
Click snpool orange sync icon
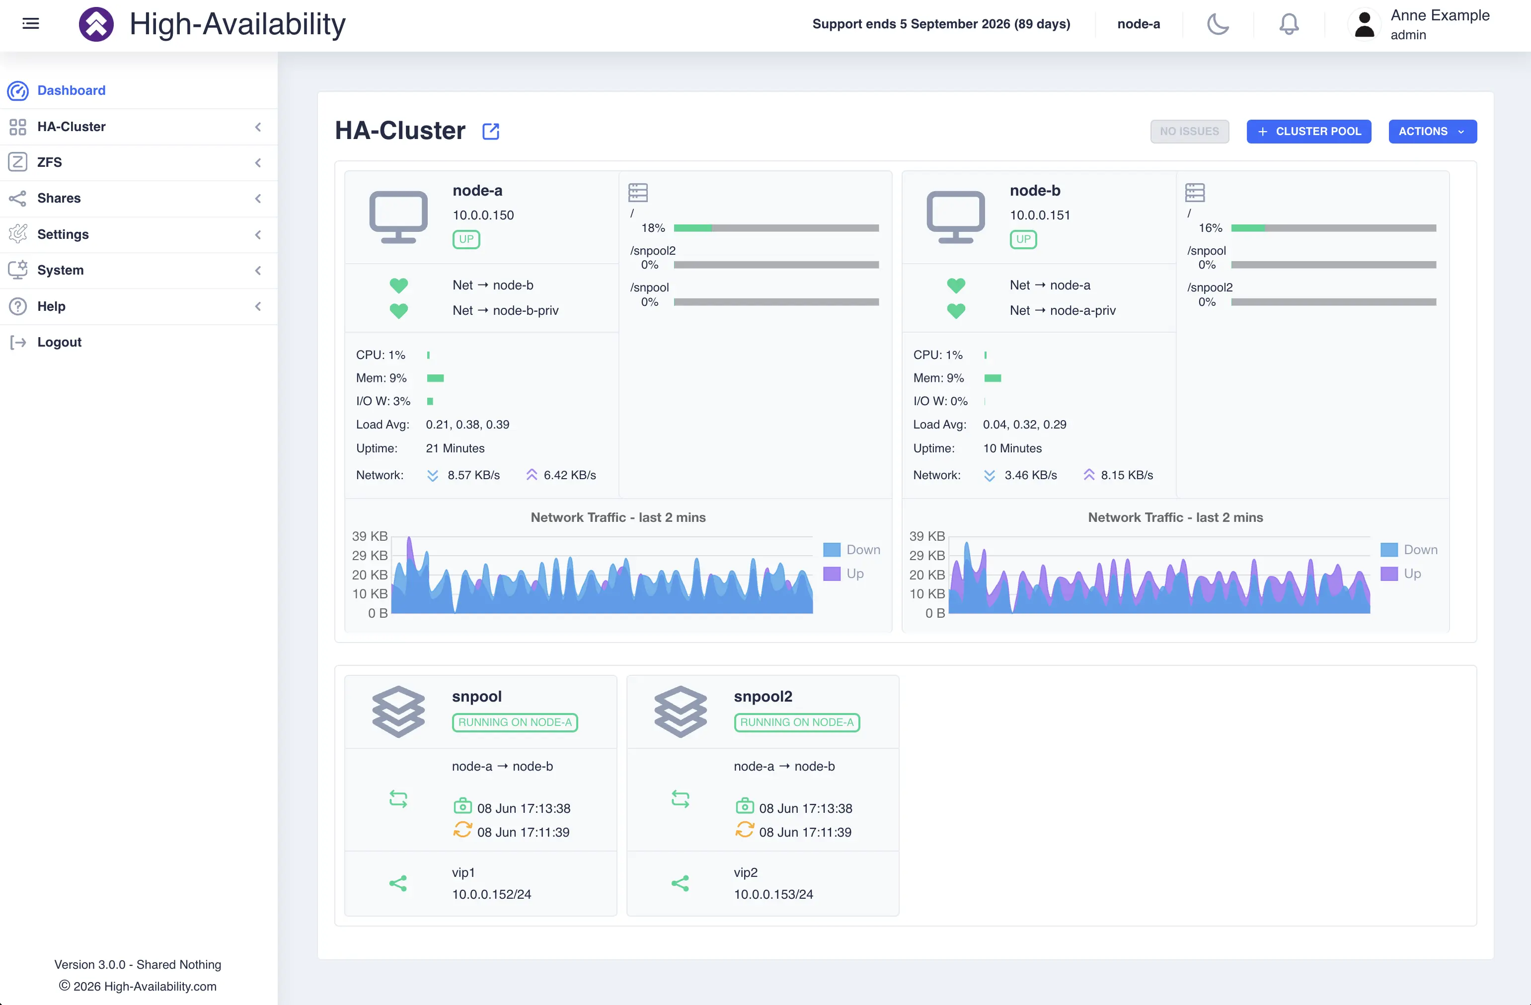click(x=462, y=829)
